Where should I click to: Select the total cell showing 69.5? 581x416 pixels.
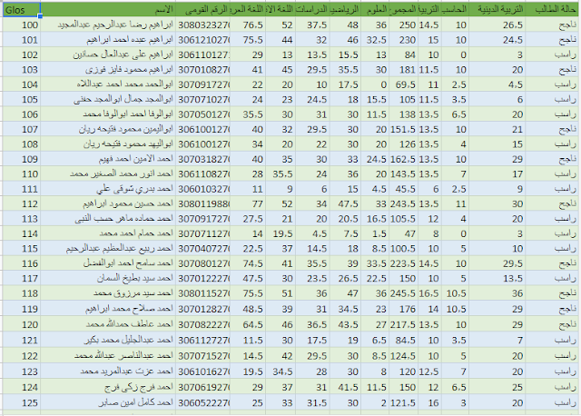(x=403, y=84)
